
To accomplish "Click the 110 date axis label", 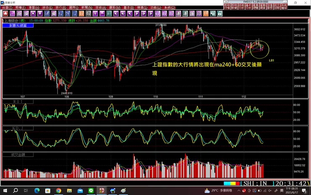I will [155, 97].
